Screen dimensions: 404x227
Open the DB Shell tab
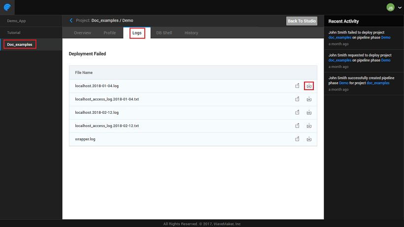164,33
